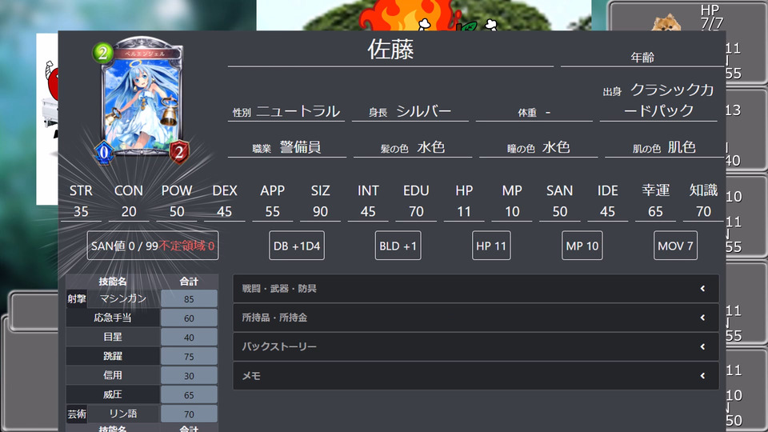Click the HP 11 button
The width and height of the screenshot is (768, 432).
tap(491, 246)
